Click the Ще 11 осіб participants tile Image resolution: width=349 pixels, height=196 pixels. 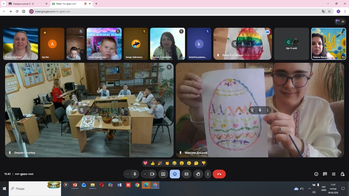291,44
